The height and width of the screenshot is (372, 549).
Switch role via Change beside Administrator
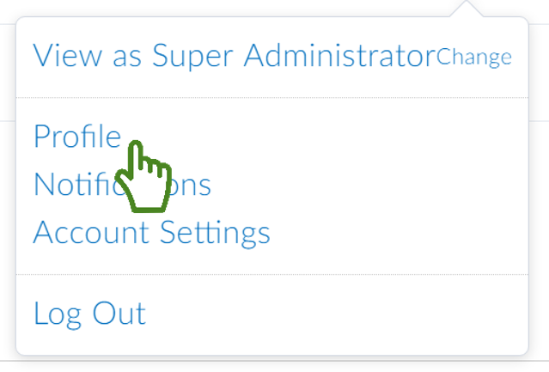473,58
